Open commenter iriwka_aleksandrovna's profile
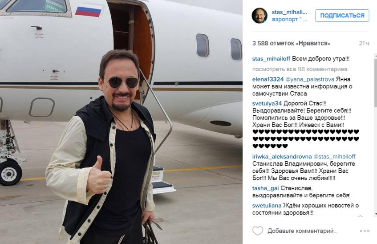 pyautogui.click(x=282, y=157)
